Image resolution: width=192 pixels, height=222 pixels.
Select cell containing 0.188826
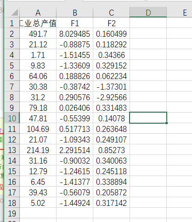coord(75,76)
